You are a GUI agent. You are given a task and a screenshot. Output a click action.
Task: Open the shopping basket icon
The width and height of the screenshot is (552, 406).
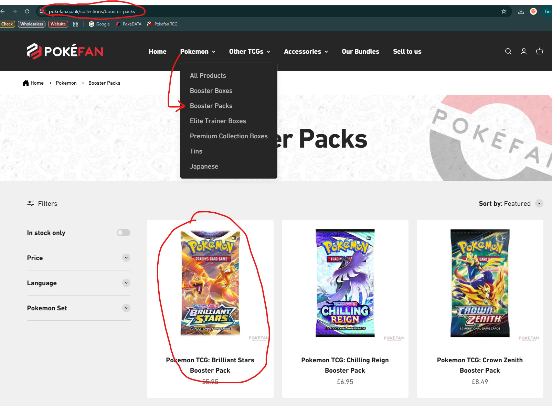coord(540,51)
